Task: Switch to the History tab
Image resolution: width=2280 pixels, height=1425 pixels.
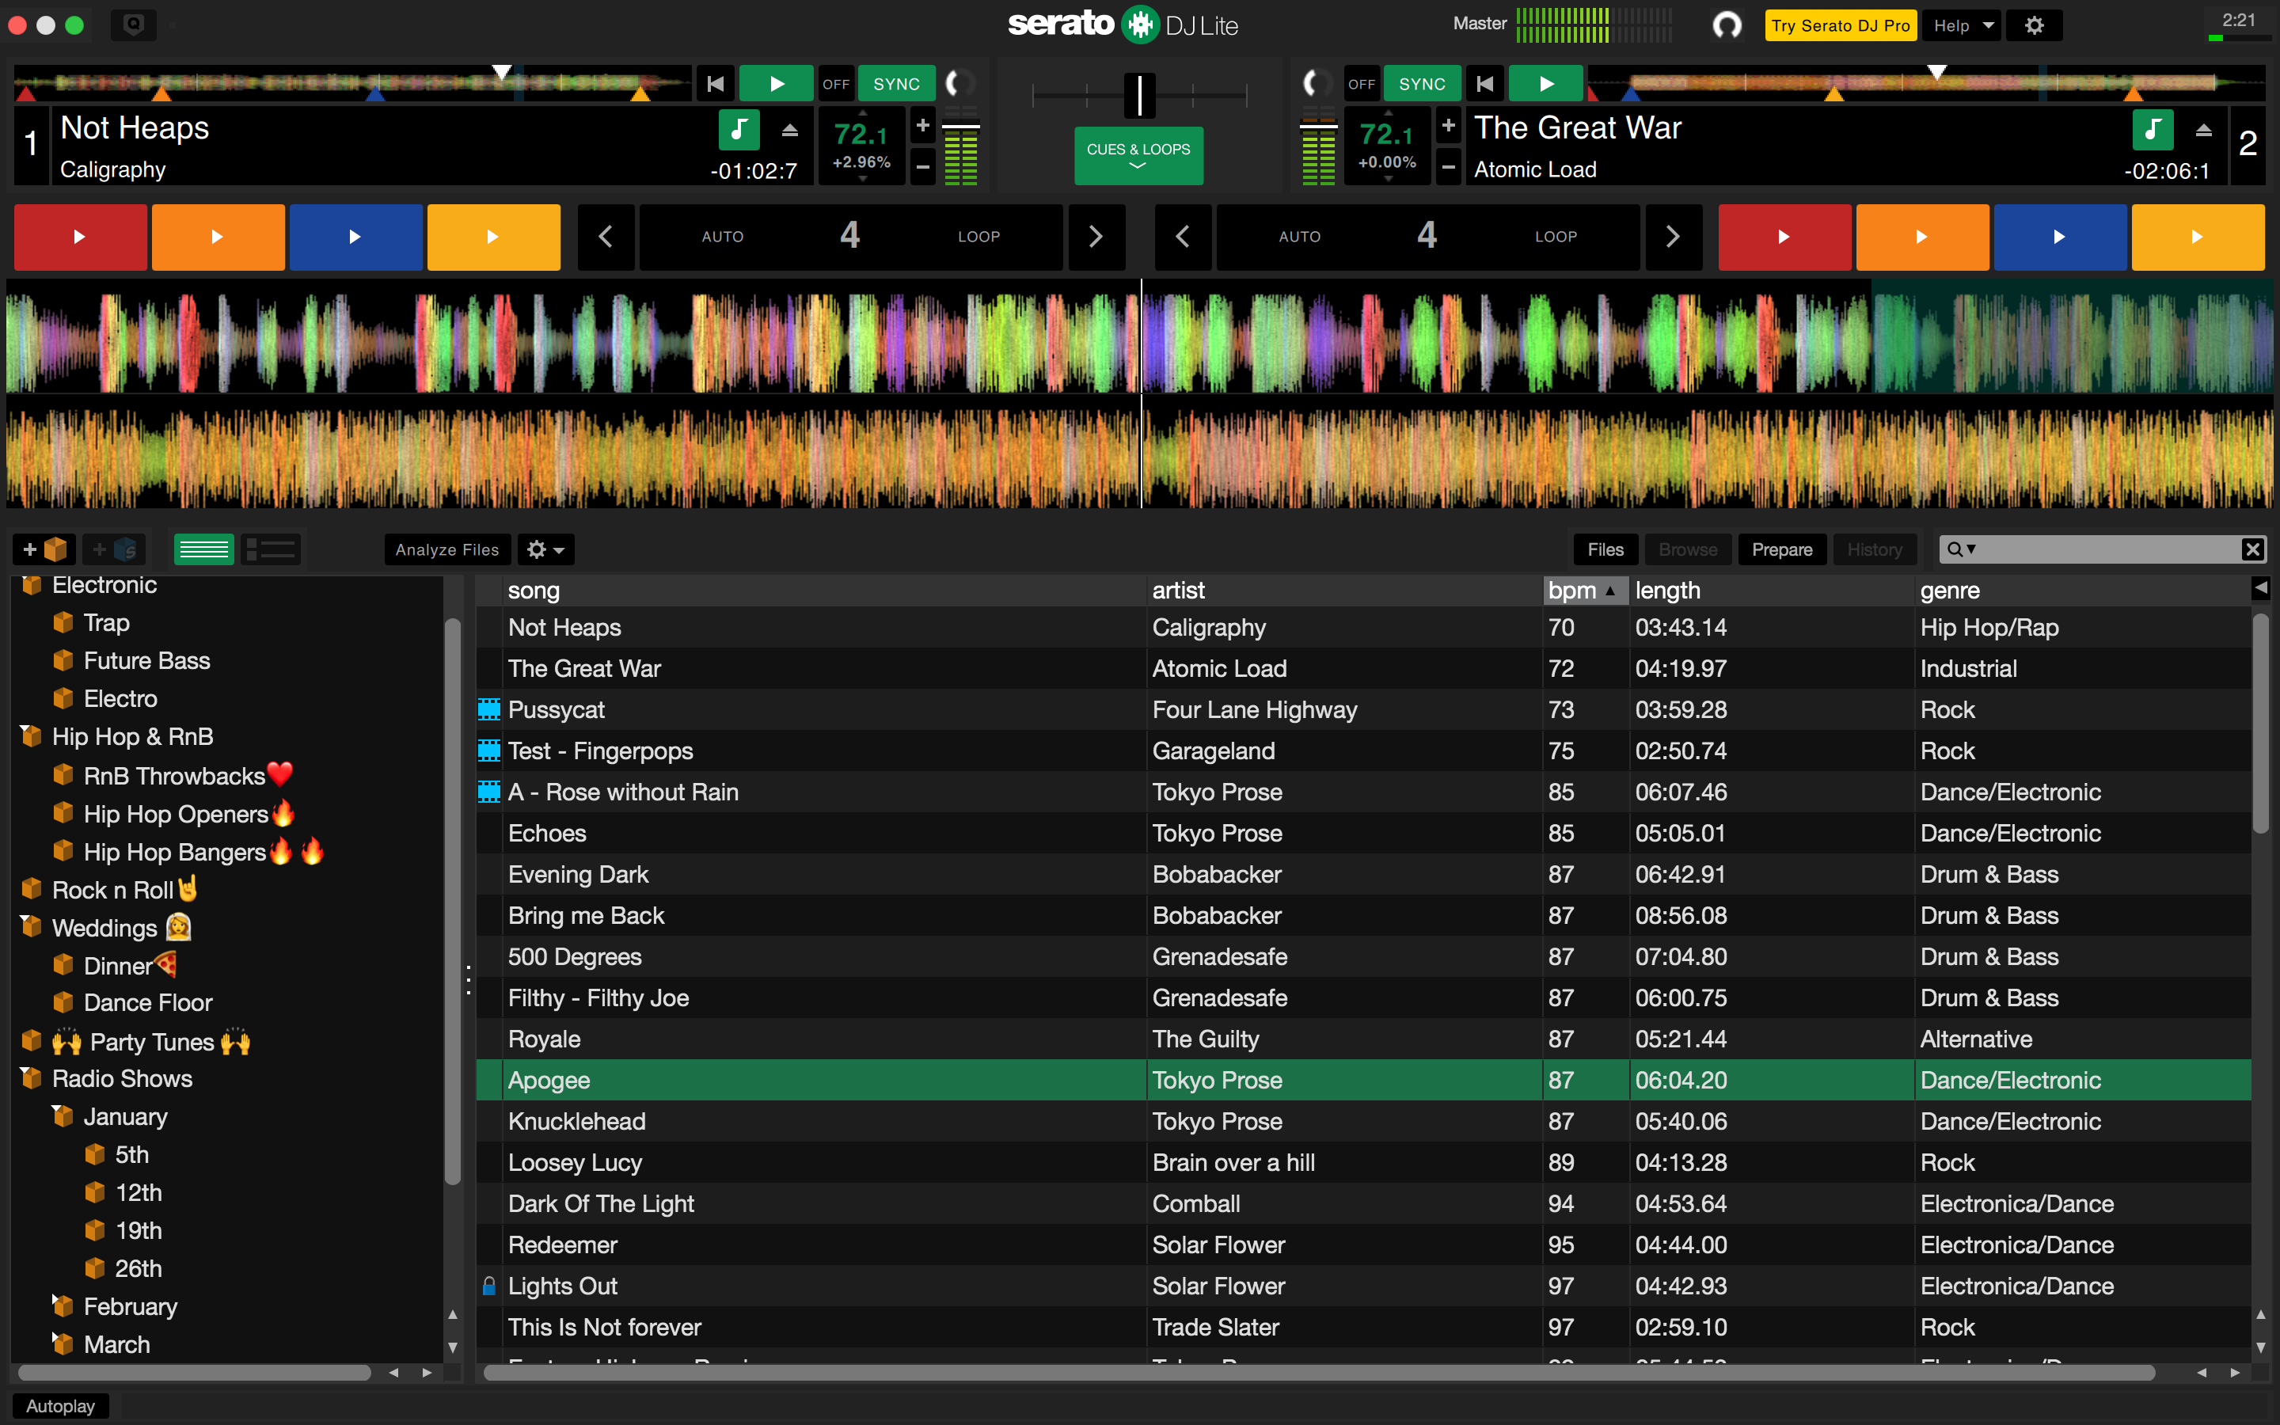Action: tap(1874, 549)
